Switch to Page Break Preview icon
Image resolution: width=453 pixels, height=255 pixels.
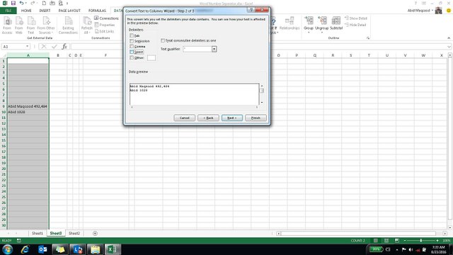coord(397,241)
